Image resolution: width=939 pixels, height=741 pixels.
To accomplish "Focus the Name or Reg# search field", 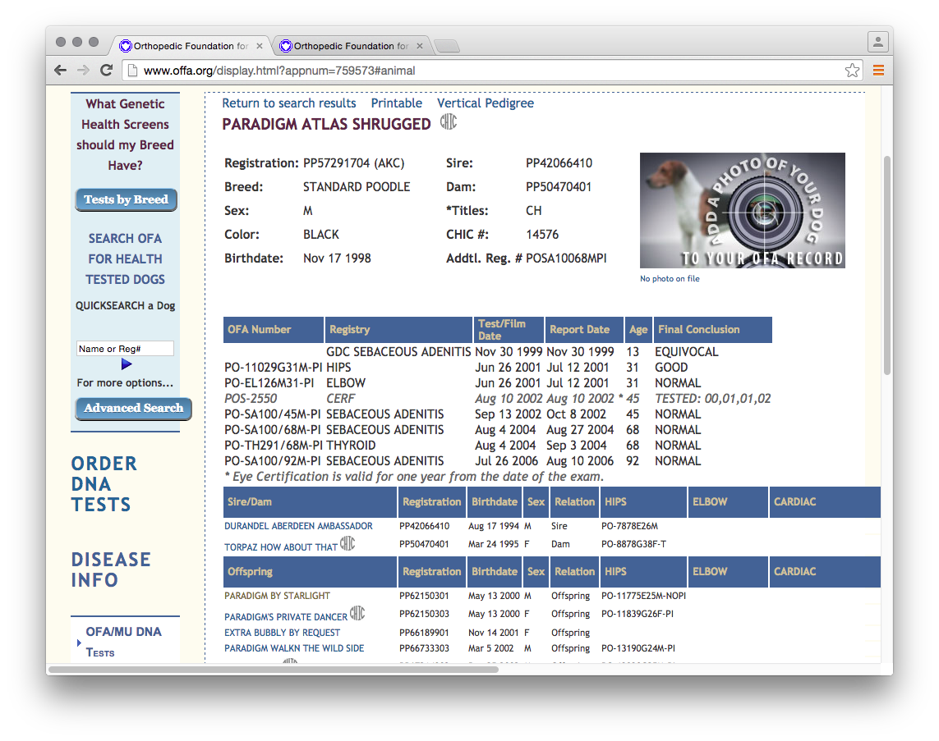I will [x=125, y=349].
